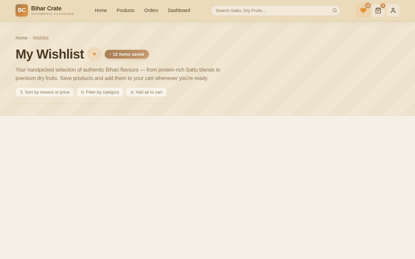Focus the Search Sattu, Dry Fruits field
The height and width of the screenshot is (259, 415).
click(x=276, y=10)
